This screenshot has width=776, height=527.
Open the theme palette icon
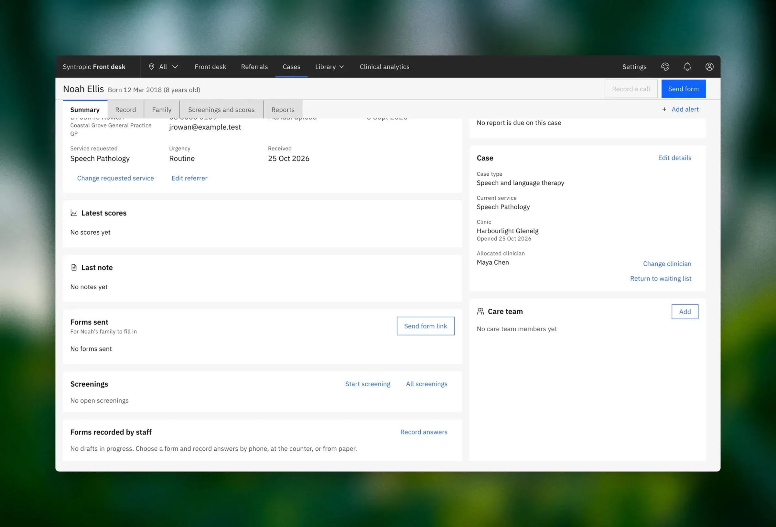[665, 67]
